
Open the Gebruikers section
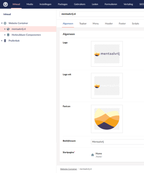[80, 4]
